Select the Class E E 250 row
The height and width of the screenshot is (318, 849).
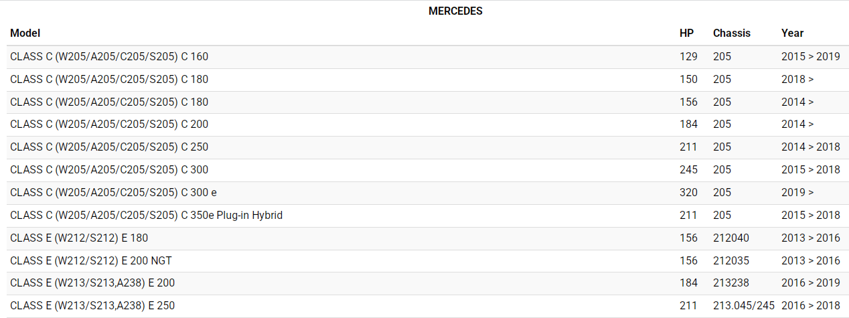92,306
